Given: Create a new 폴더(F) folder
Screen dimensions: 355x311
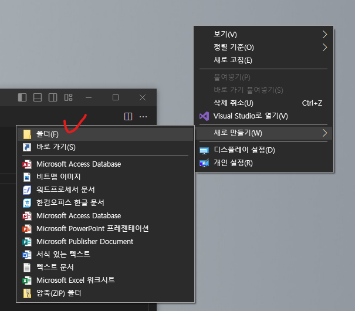Looking at the screenshot, I should tap(105, 134).
